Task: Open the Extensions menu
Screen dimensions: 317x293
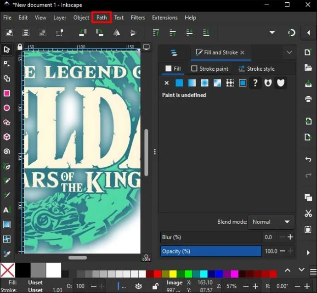Action: coord(165,17)
